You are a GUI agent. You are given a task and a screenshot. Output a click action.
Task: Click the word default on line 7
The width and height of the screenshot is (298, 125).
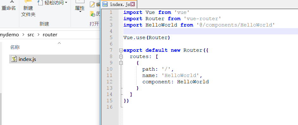tap(157, 50)
